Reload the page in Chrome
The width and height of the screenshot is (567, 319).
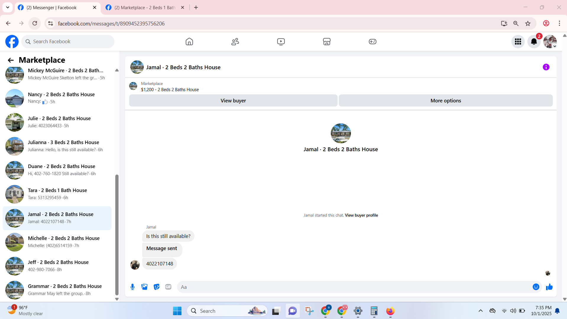coord(35,23)
